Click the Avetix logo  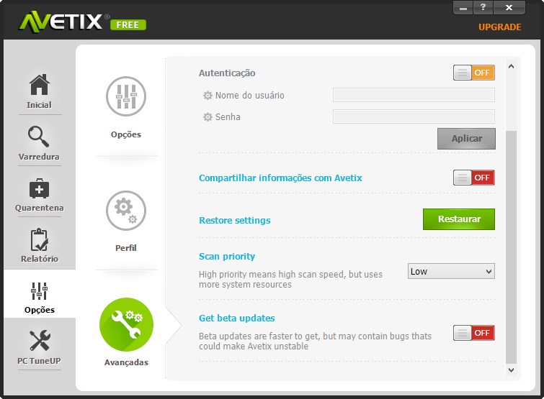tap(61, 22)
